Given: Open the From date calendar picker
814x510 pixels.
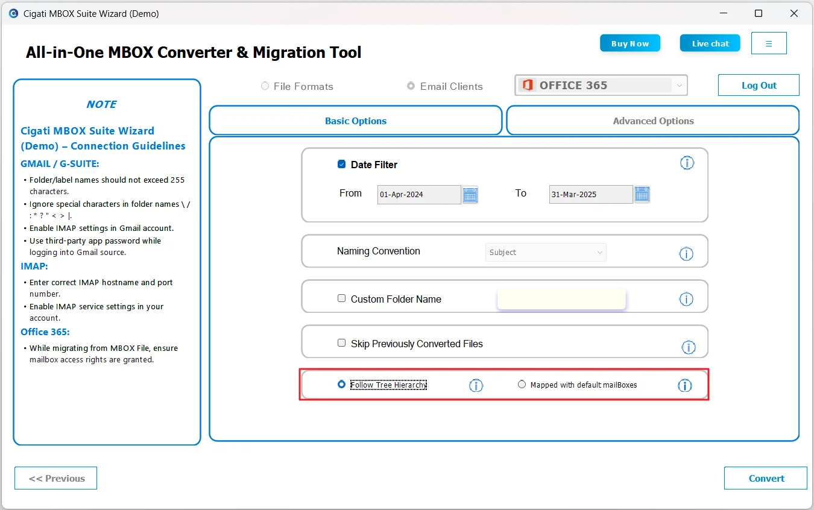Looking at the screenshot, I should (x=470, y=194).
